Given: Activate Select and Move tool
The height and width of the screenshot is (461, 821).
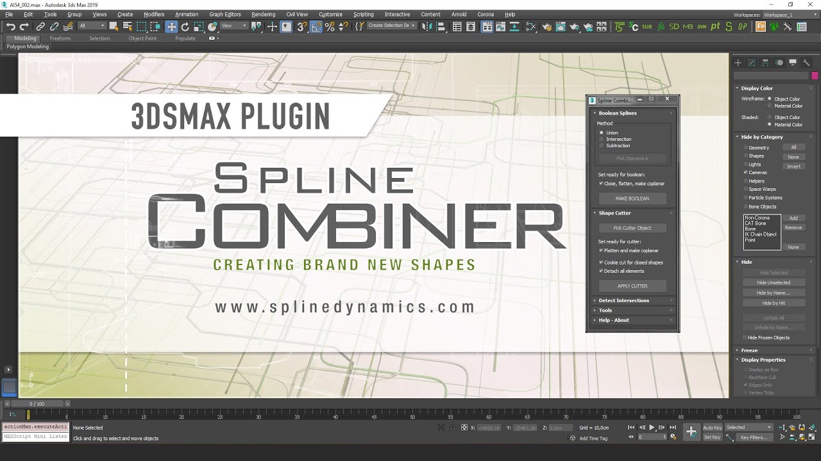Looking at the screenshot, I should coord(171,27).
